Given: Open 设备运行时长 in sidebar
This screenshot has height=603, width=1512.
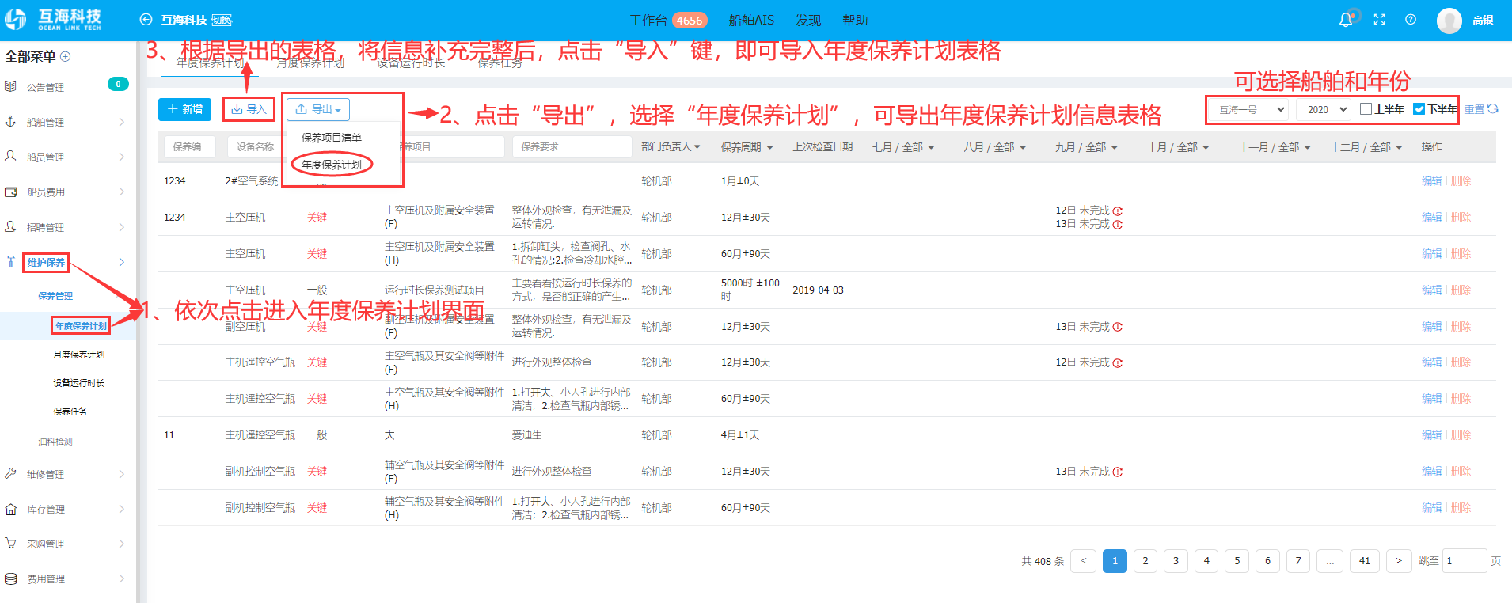Looking at the screenshot, I should 78,383.
